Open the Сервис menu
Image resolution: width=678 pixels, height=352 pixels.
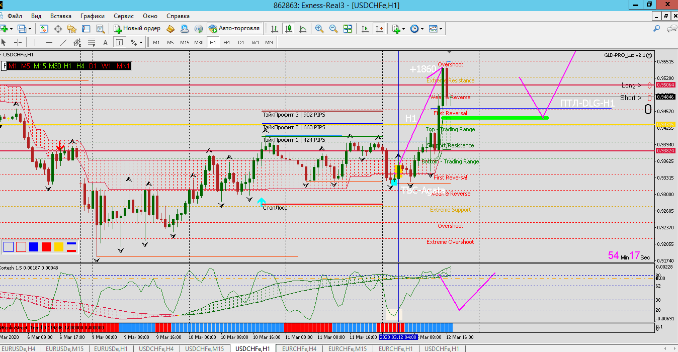point(124,16)
